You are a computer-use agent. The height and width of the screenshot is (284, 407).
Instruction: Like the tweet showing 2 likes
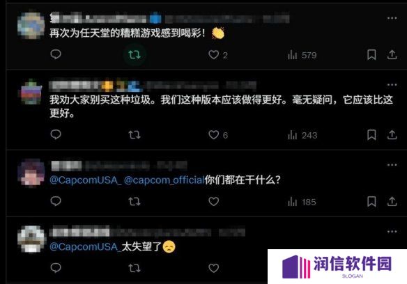click(x=214, y=55)
